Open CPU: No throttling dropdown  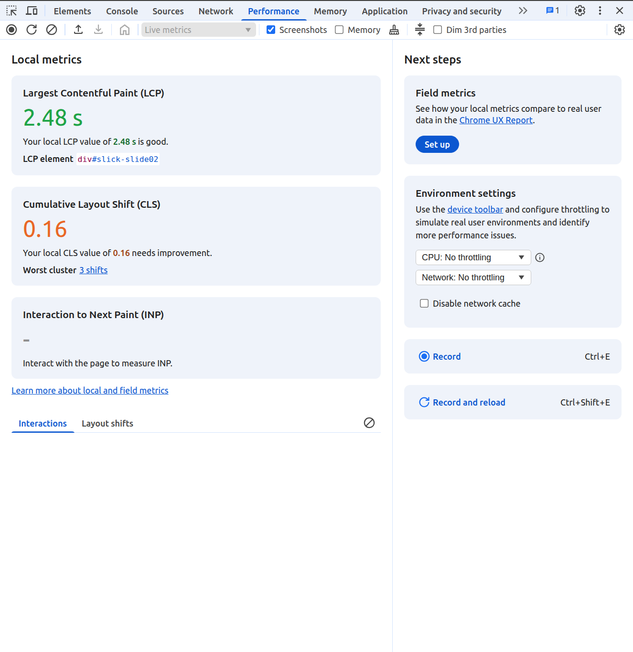[x=473, y=257]
